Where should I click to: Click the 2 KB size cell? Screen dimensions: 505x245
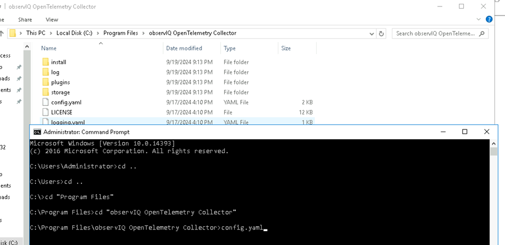pos(307,102)
